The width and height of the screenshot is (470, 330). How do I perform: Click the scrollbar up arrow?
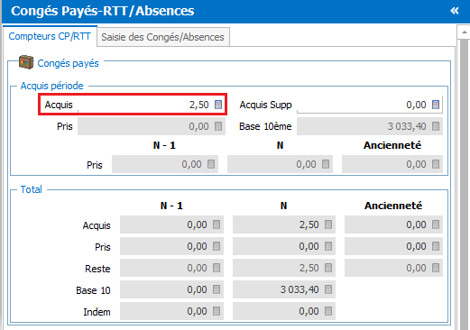(x=464, y=32)
